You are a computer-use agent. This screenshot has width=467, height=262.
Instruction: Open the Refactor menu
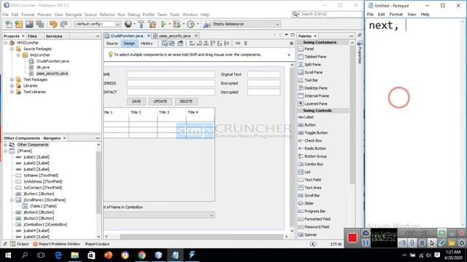pyautogui.click(x=107, y=15)
